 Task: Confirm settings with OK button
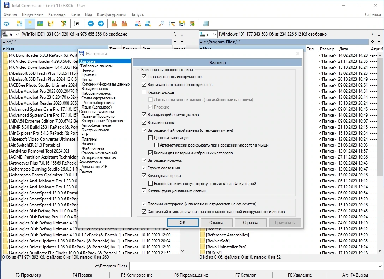[x=183, y=223]
